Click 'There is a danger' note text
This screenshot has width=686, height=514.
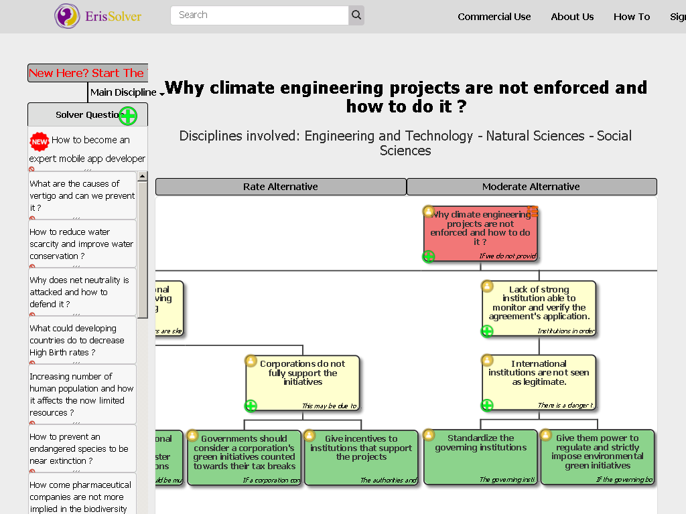(565, 405)
